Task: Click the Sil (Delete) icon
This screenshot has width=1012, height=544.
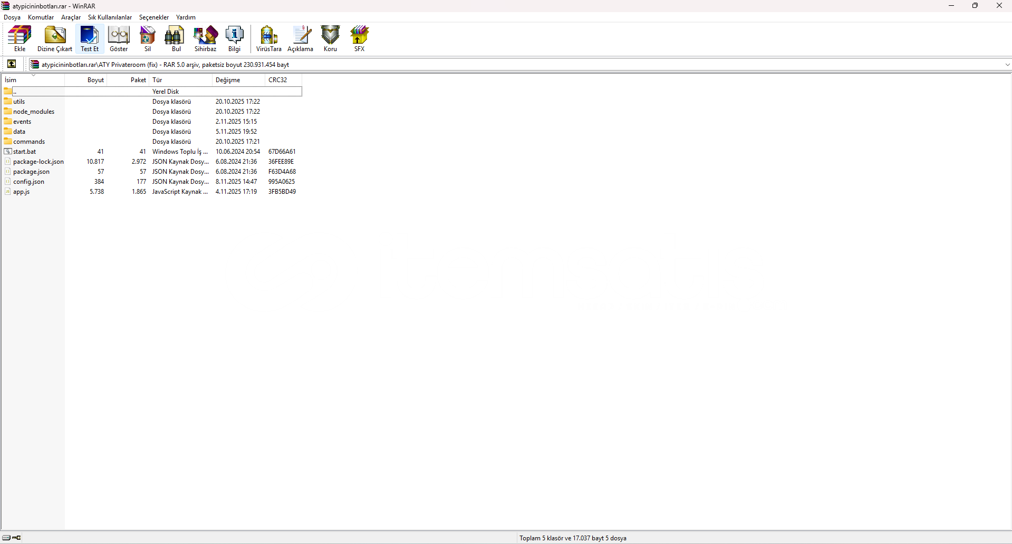Action: [x=148, y=38]
